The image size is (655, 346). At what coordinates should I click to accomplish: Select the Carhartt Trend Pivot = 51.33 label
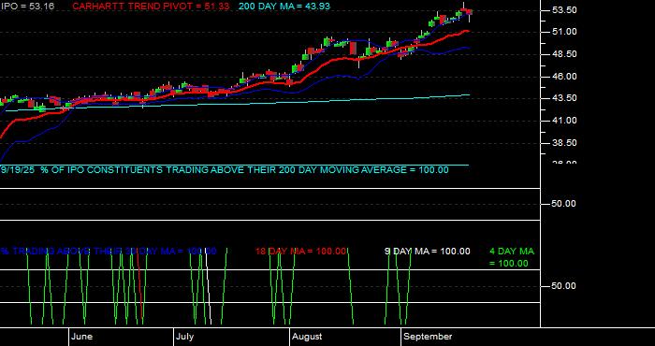point(151,7)
